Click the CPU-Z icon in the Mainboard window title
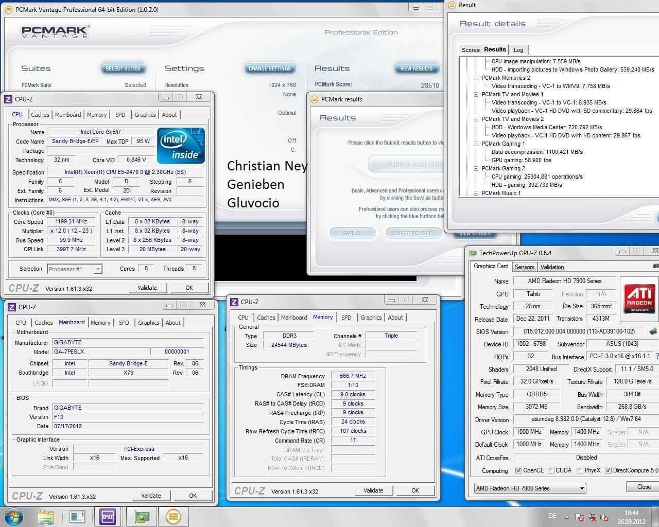 (x=12, y=307)
